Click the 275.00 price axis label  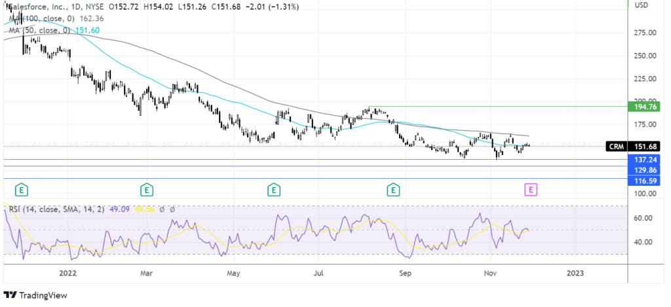645,33
